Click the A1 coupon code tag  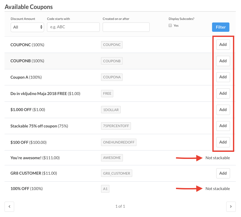[105, 189]
